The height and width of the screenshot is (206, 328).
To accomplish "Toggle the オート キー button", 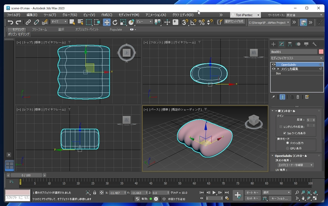I will click(252, 192).
